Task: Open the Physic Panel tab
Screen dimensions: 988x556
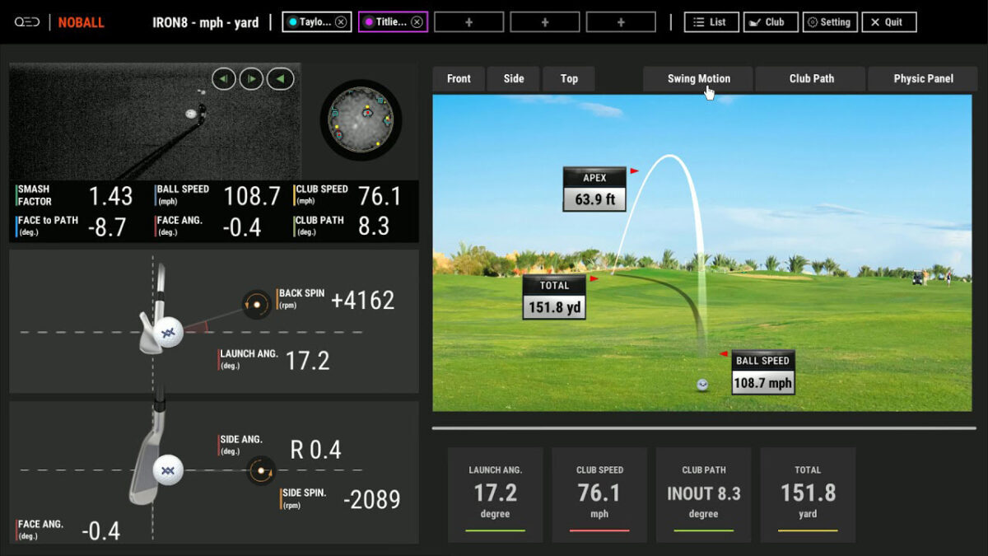Action: (x=923, y=79)
